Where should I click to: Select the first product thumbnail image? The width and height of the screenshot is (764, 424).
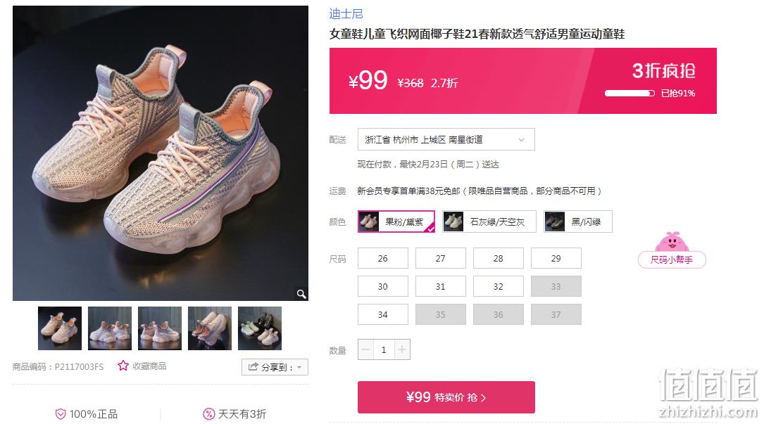60,328
